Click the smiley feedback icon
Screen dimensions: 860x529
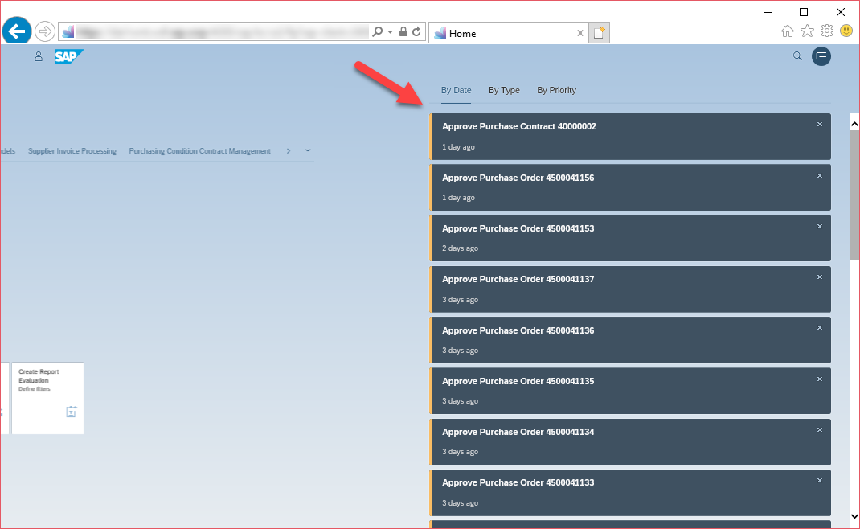point(846,31)
